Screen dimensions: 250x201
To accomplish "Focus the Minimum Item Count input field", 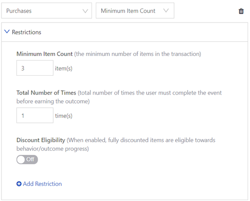I will [35, 68].
